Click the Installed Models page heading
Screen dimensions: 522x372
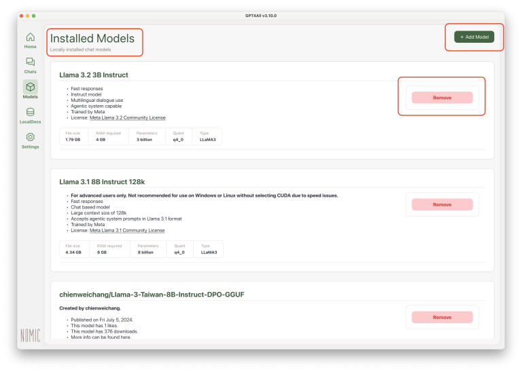point(92,39)
